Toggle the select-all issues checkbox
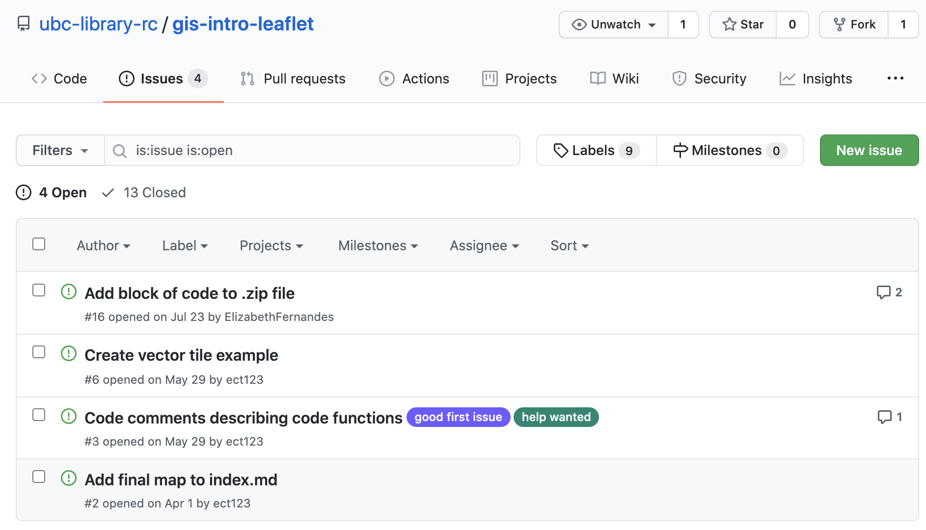The height and width of the screenshot is (530, 926). pyautogui.click(x=39, y=244)
